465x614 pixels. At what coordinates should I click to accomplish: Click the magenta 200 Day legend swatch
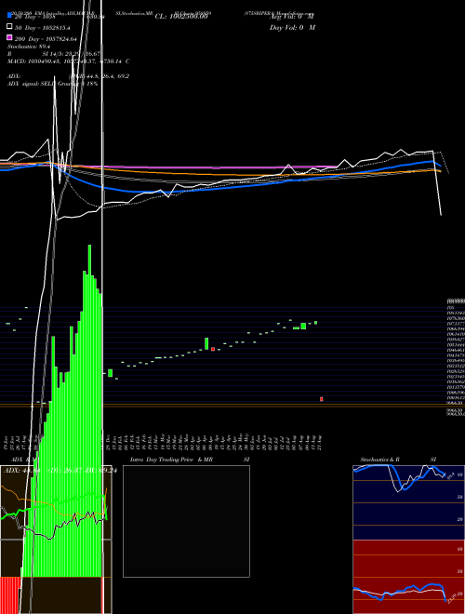click(x=9, y=38)
